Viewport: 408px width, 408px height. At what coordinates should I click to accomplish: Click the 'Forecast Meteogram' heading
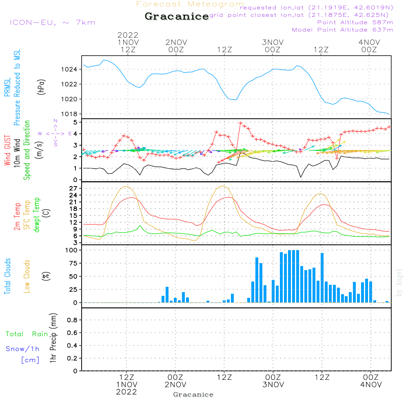pyautogui.click(x=190, y=4)
